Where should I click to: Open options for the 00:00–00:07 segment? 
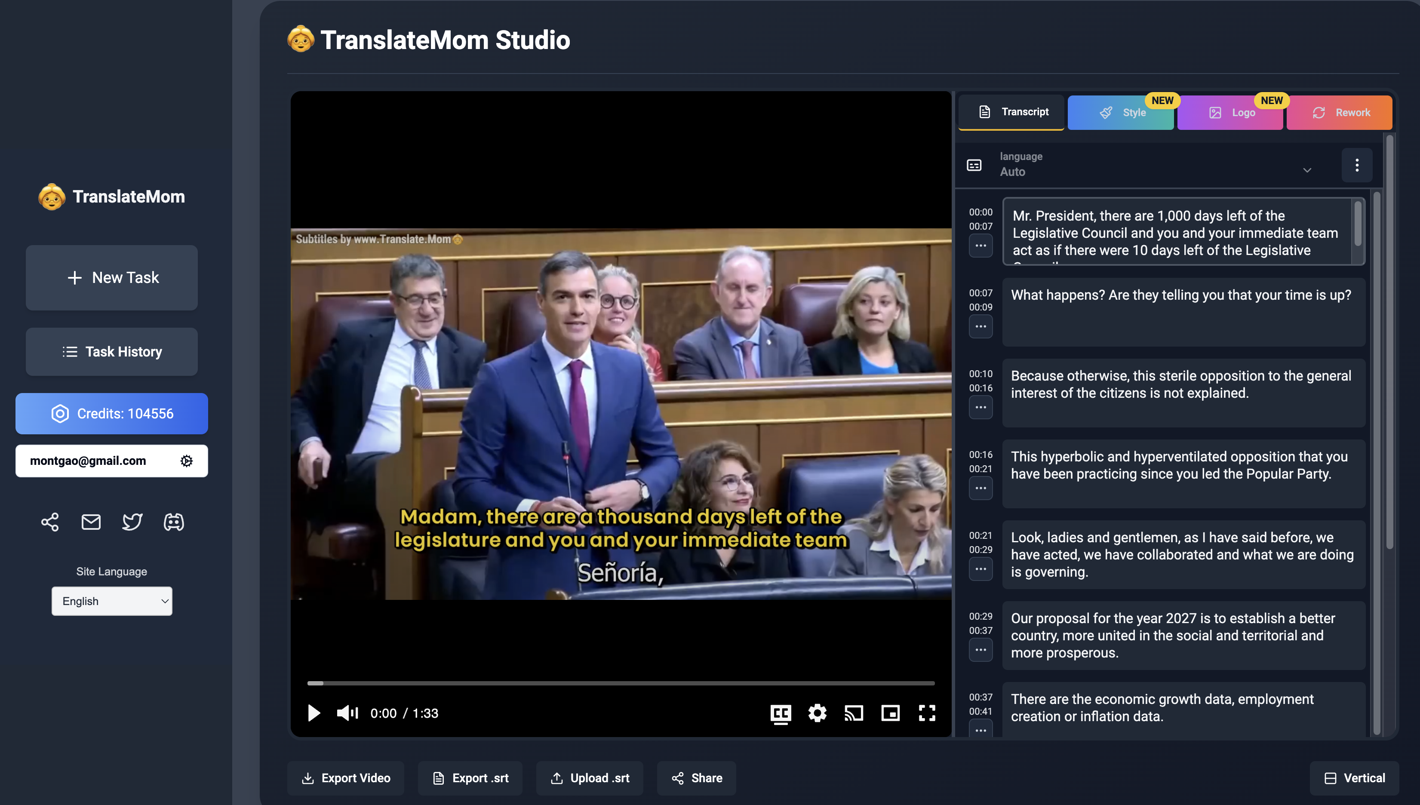(980, 246)
